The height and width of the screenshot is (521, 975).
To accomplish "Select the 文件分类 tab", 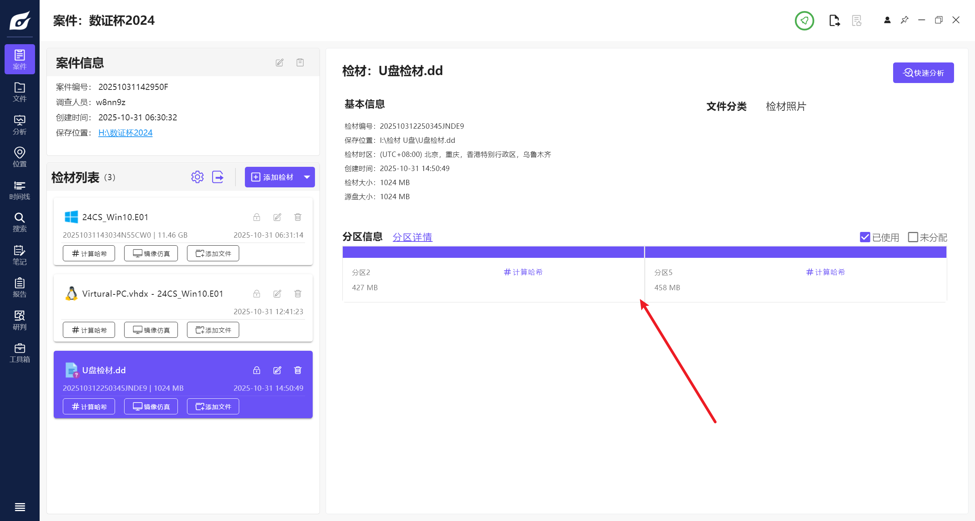I will 726,106.
